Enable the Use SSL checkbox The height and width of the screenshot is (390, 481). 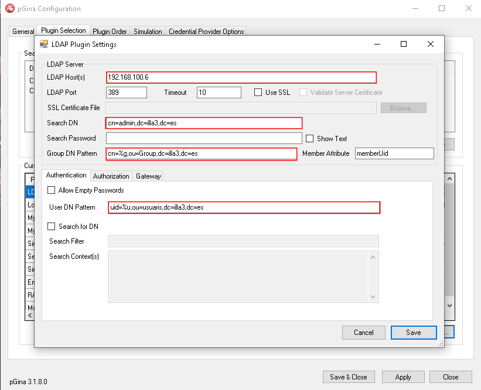[258, 93]
